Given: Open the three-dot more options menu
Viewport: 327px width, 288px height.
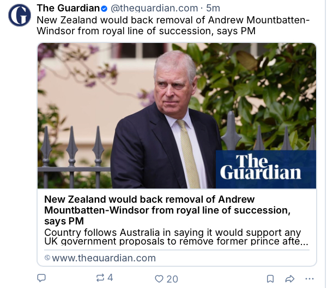Looking at the screenshot, I should (310, 278).
